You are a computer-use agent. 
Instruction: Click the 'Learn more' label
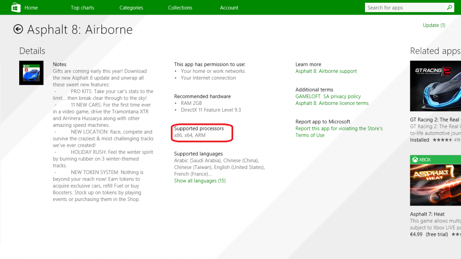pyautogui.click(x=308, y=64)
